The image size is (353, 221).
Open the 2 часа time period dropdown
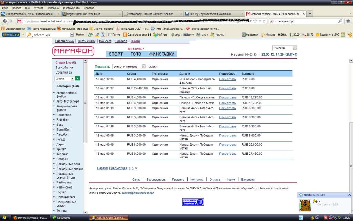[72, 78]
